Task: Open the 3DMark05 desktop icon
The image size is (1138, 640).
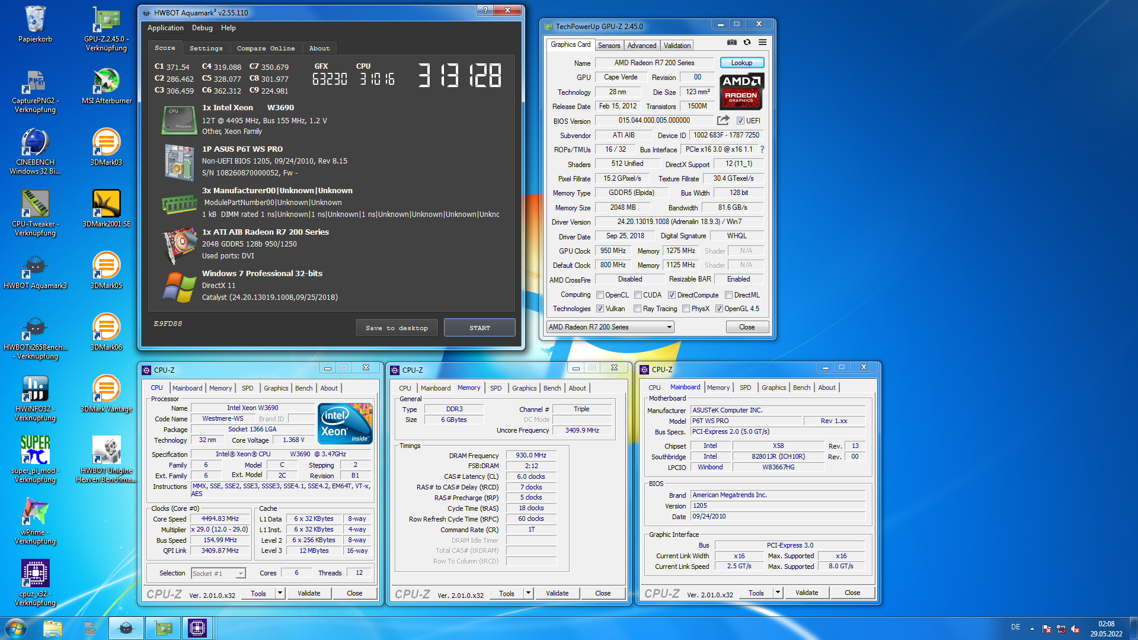Action: pyautogui.click(x=106, y=270)
